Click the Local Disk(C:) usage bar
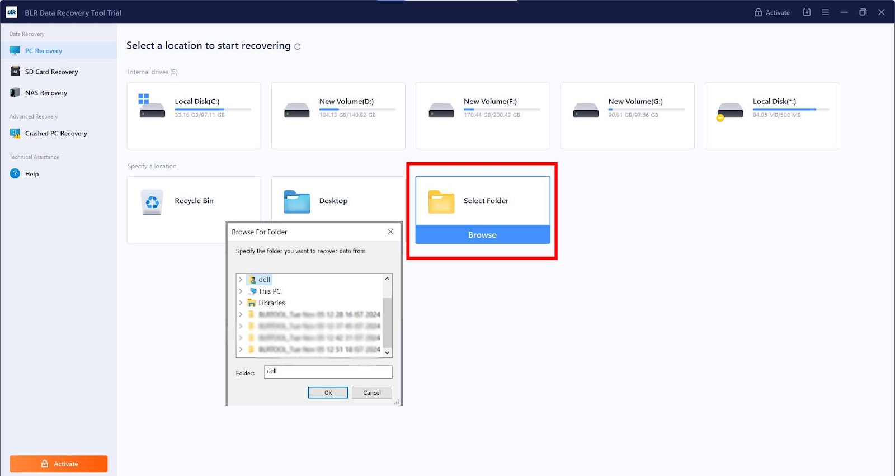 (x=213, y=109)
